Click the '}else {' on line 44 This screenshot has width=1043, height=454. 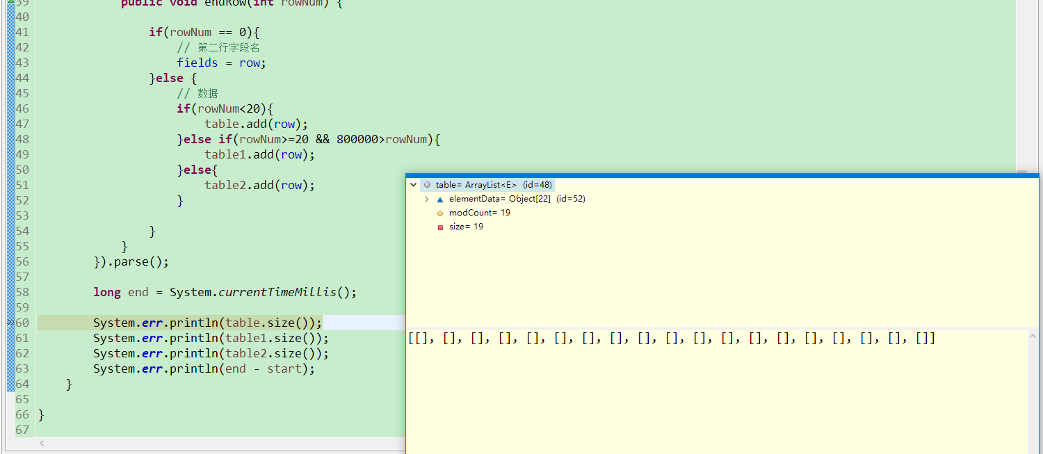[173, 78]
